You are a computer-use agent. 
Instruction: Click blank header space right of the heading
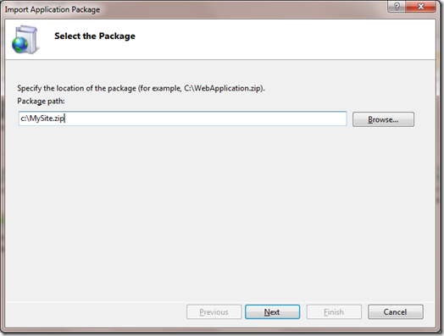[285, 36]
